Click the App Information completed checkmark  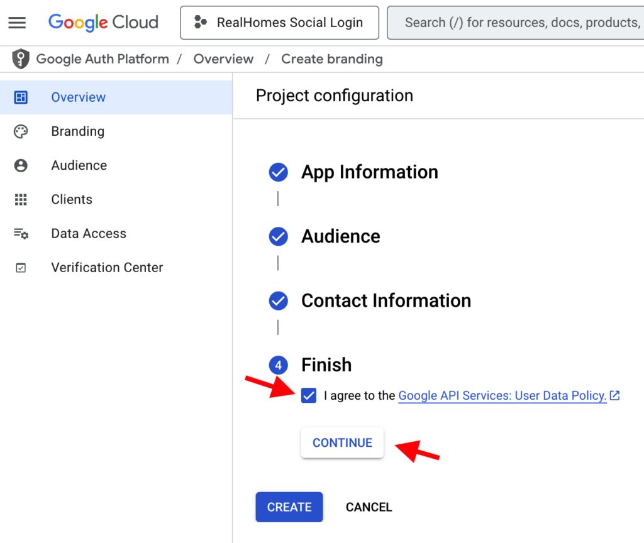click(x=278, y=172)
